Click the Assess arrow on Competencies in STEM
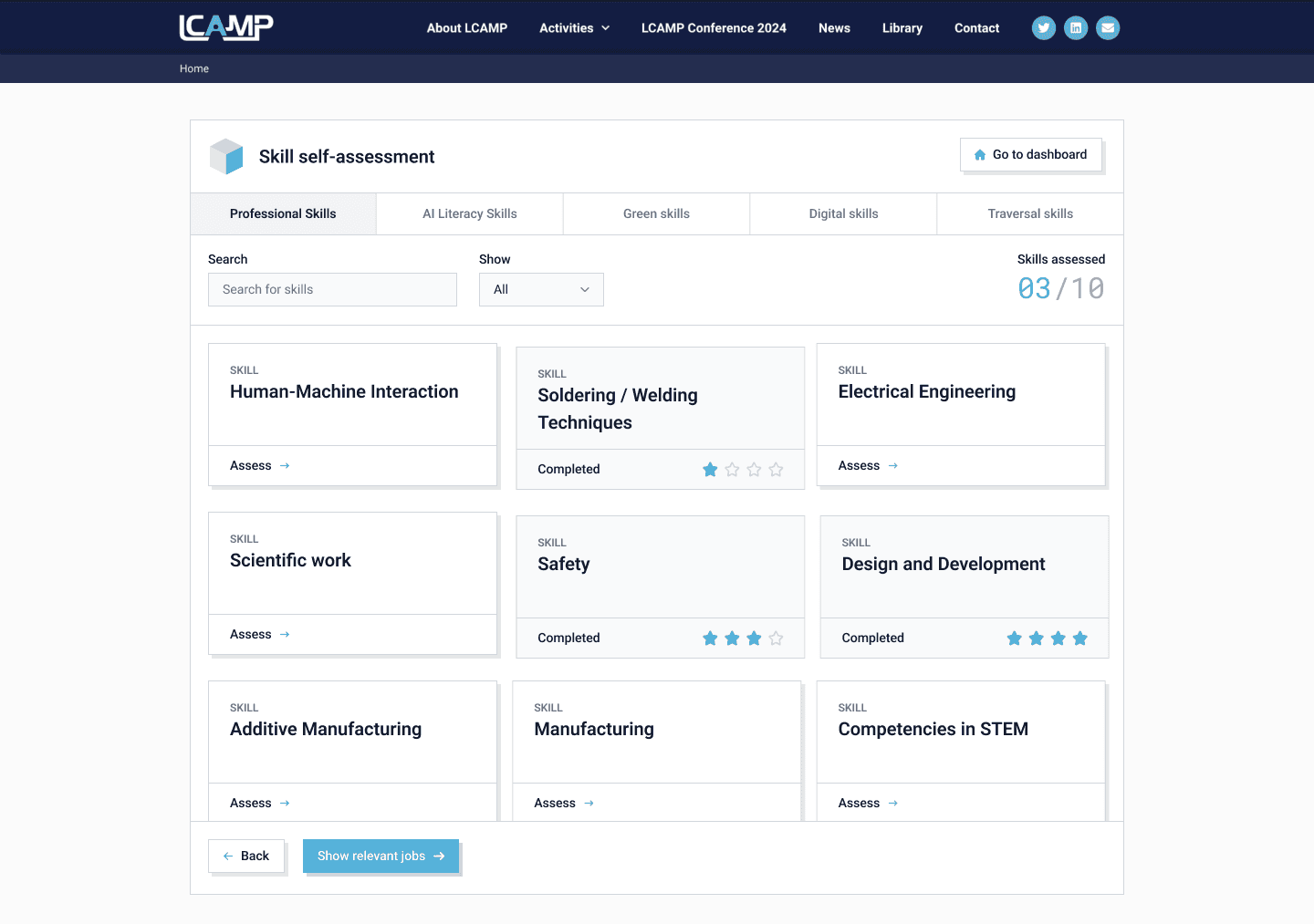The image size is (1314, 924). (893, 803)
